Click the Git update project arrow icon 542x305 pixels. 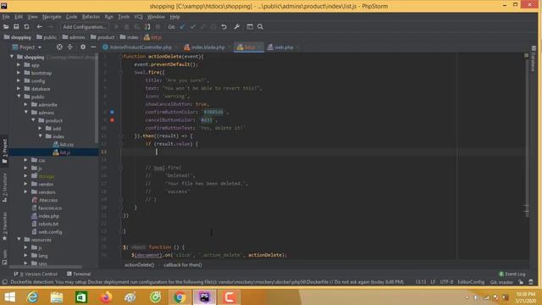pos(182,26)
